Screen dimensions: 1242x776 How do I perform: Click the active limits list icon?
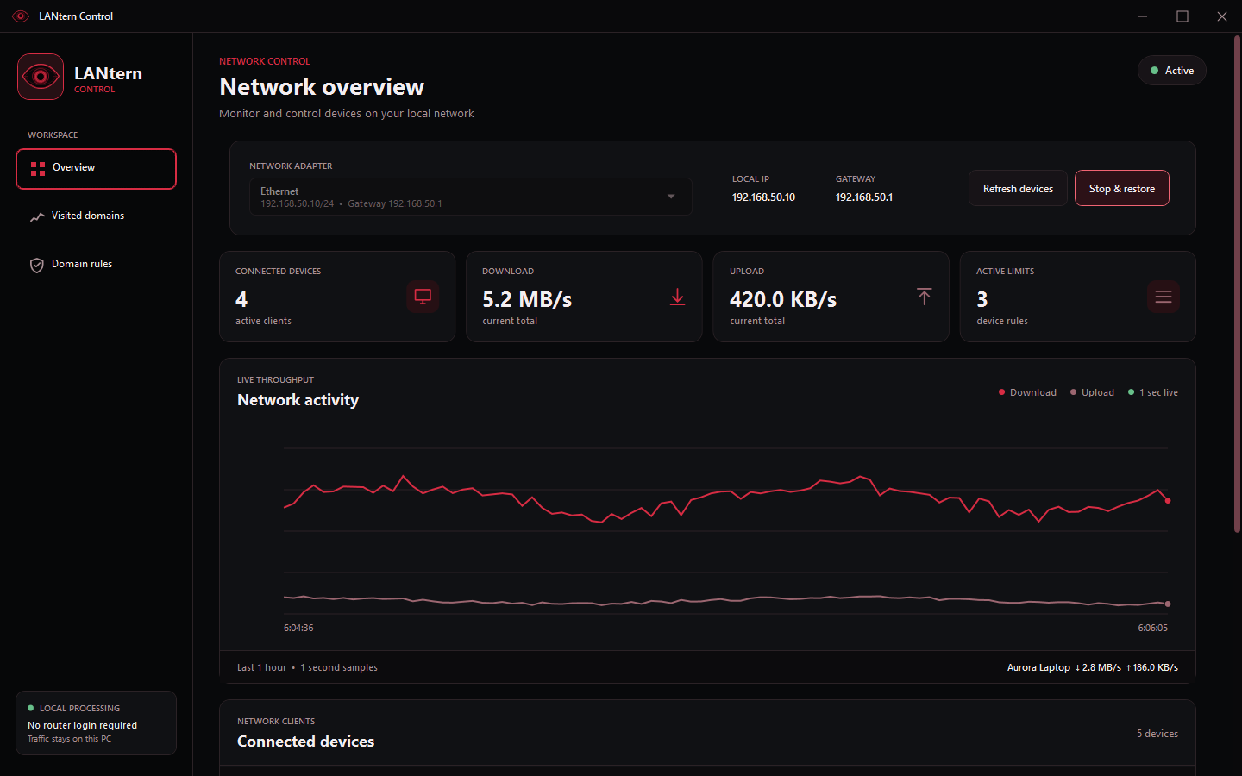pos(1164,297)
